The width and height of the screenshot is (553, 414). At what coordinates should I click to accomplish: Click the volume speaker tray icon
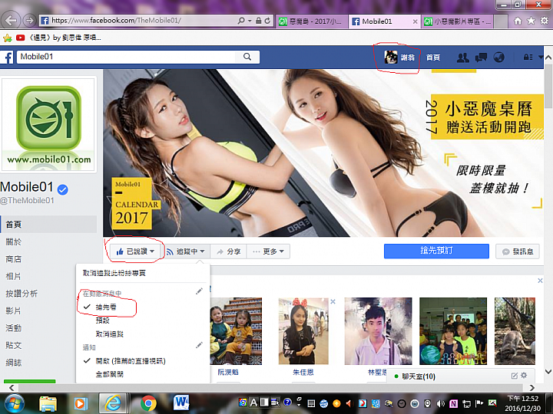[x=441, y=403]
